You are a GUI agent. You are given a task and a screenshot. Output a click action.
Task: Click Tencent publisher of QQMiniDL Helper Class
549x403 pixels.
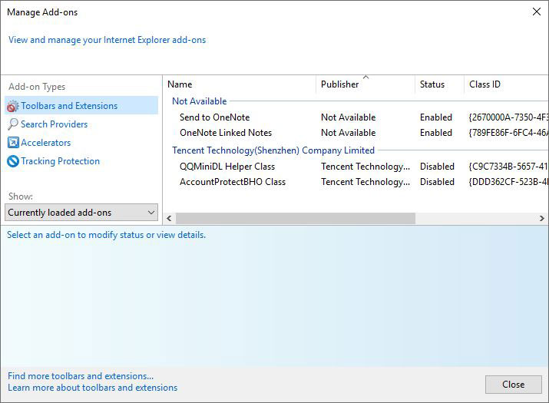[x=365, y=167]
